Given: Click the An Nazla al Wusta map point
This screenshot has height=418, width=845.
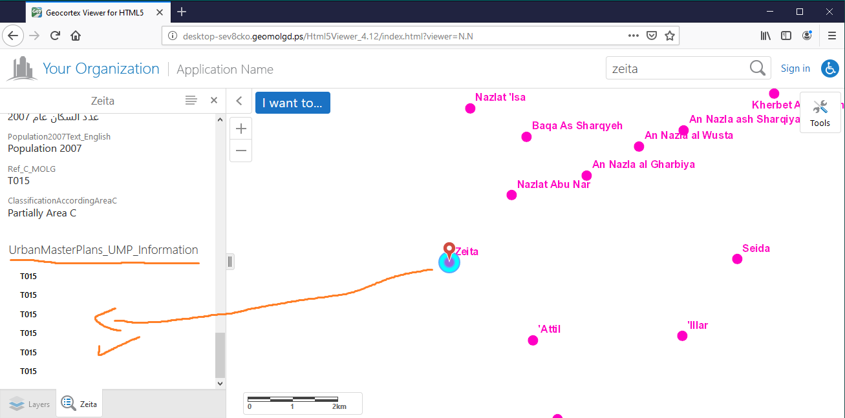Looking at the screenshot, I should (639, 146).
